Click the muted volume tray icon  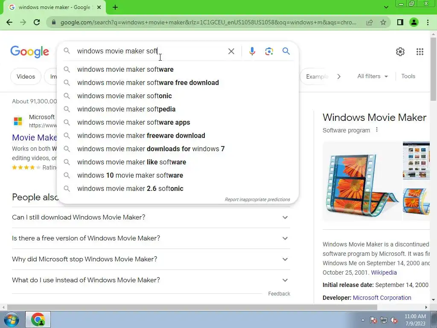(x=394, y=320)
